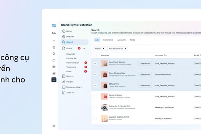See details for 95% OFF ad
The width and height of the screenshot is (201, 134).
pos(145,86)
